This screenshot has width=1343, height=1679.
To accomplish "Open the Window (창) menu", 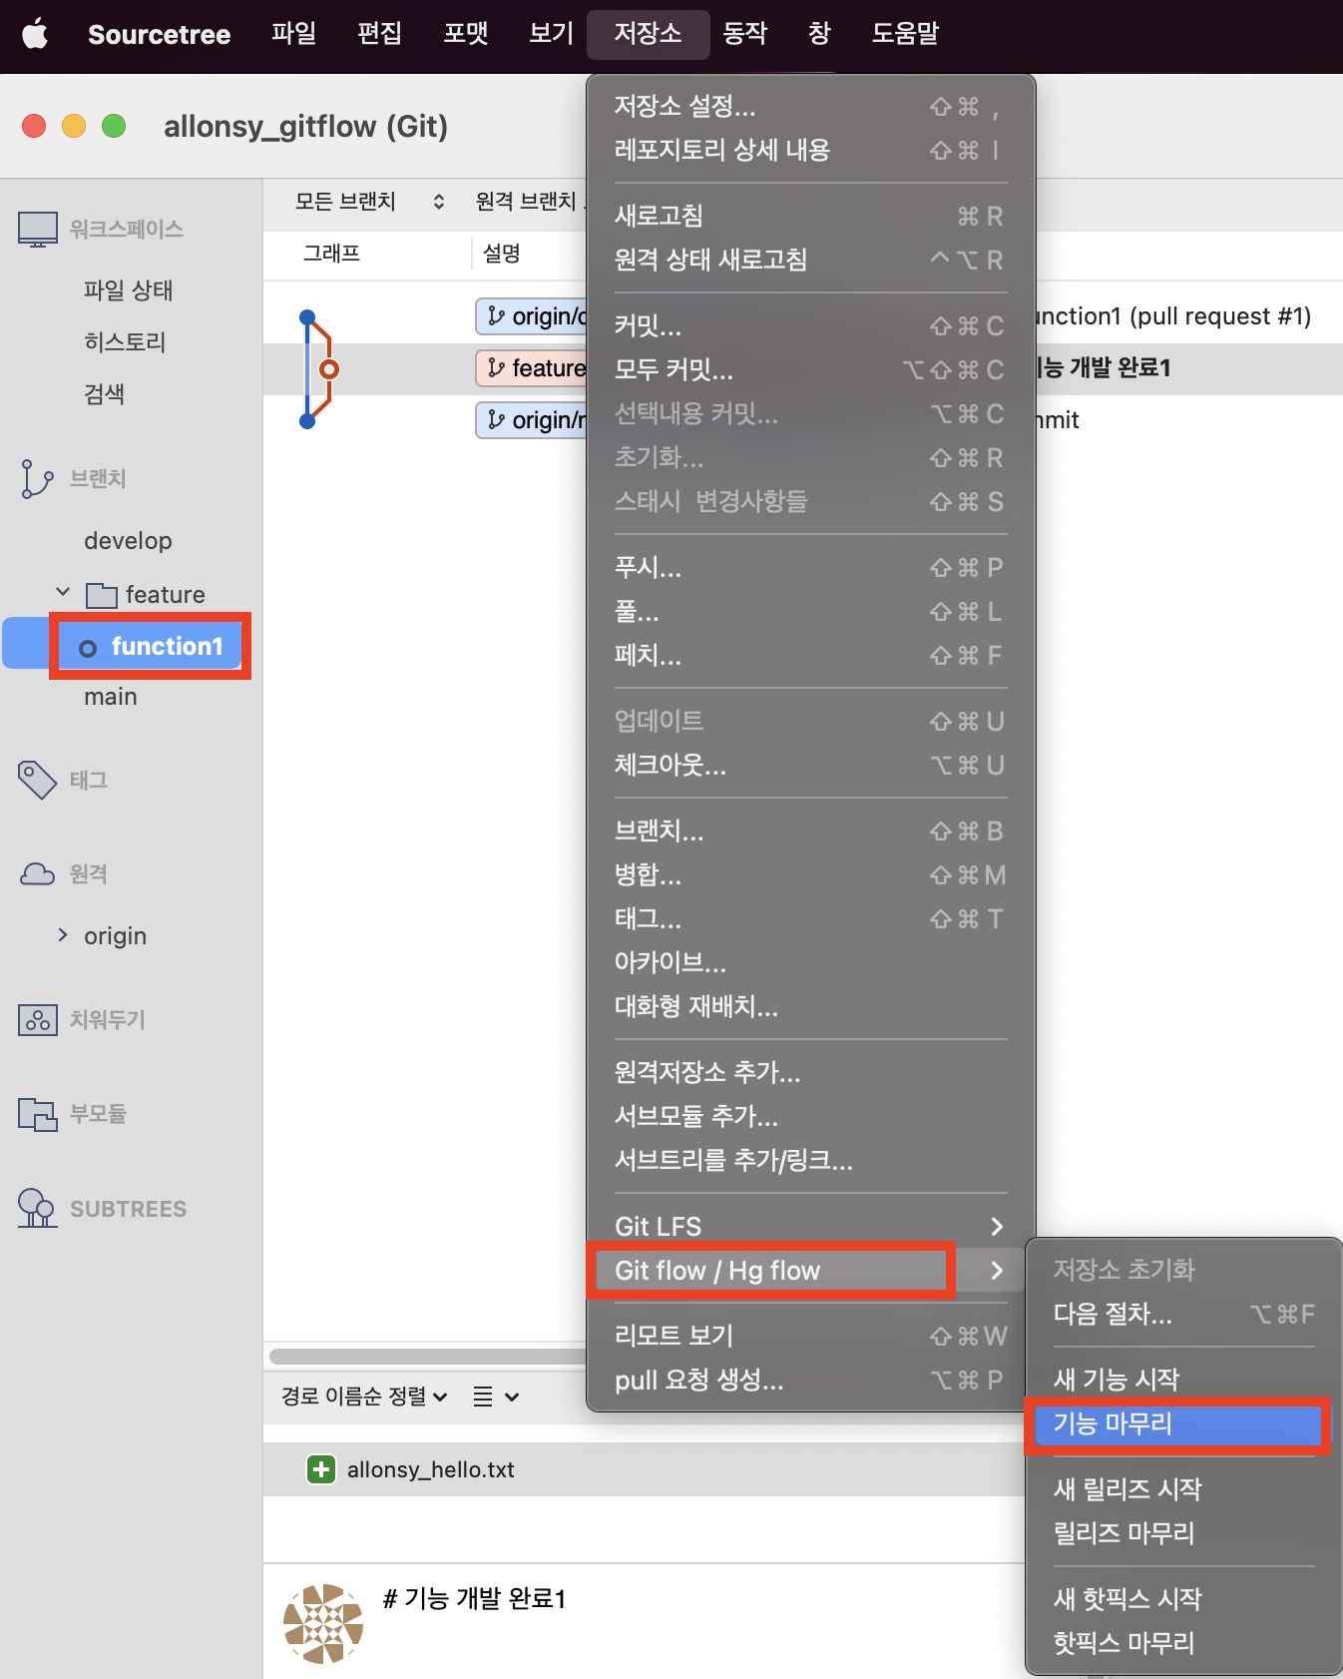I will (x=819, y=34).
